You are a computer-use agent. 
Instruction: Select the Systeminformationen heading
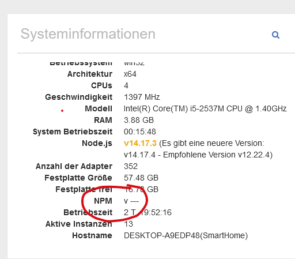pos(88,34)
